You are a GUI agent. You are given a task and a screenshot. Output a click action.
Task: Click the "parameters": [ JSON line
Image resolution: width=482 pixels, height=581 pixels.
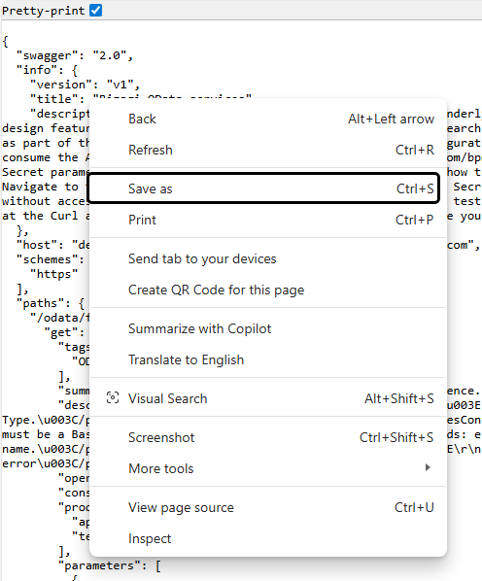pyautogui.click(x=110, y=565)
